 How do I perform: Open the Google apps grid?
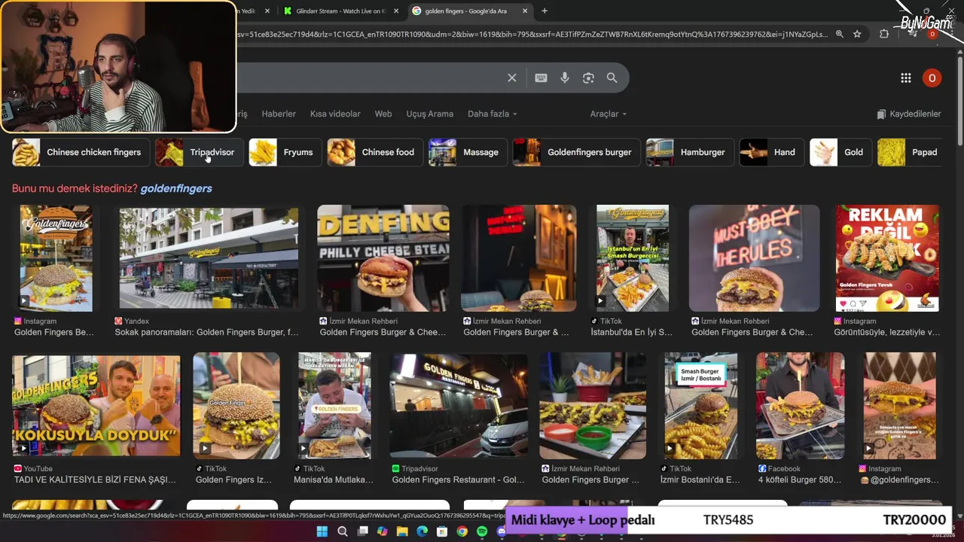[x=906, y=78]
